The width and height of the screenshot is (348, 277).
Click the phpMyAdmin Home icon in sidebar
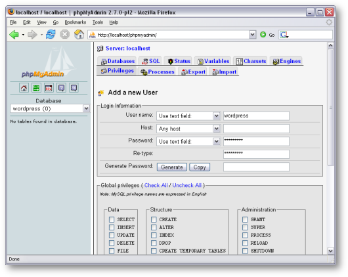(24, 88)
